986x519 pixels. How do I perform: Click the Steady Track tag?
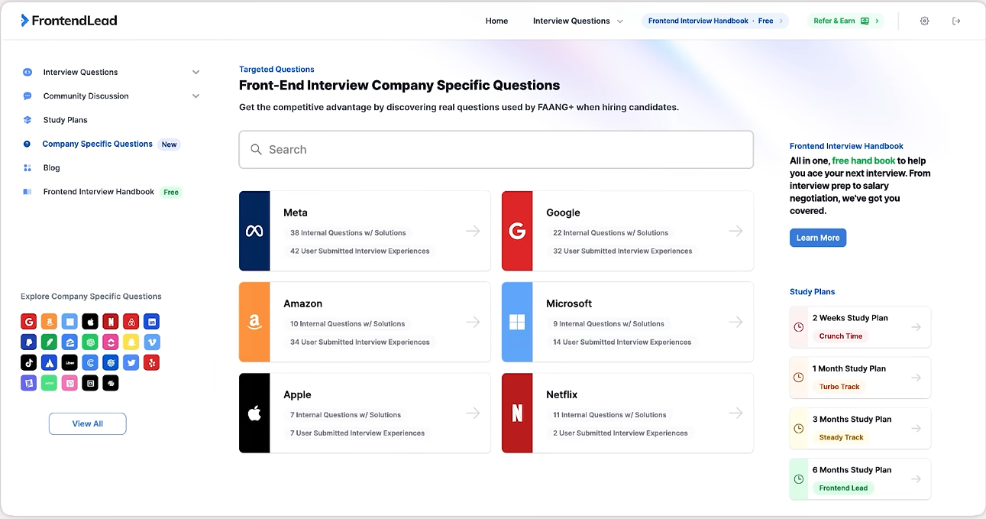click(x=841, y=437)
